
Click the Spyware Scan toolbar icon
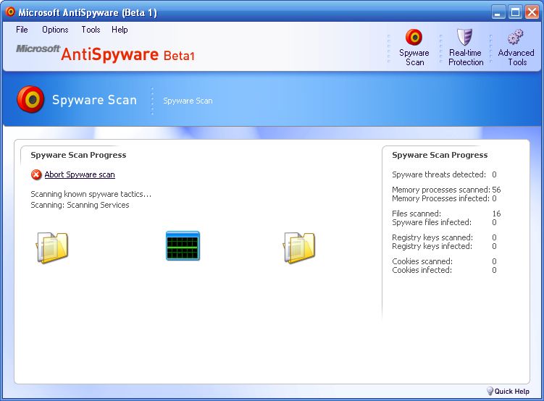pyautogui.click(x=414, y=37)
